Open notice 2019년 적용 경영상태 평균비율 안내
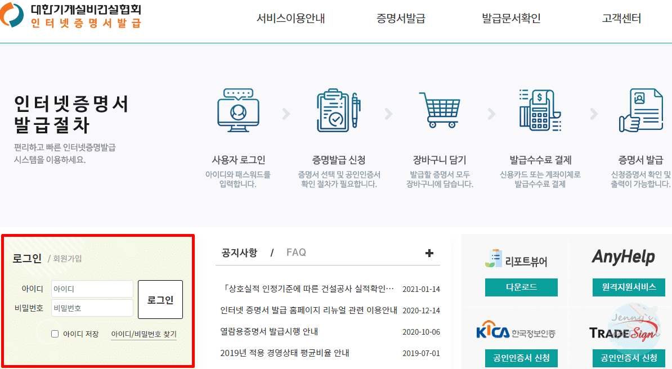 coord(285,353)
